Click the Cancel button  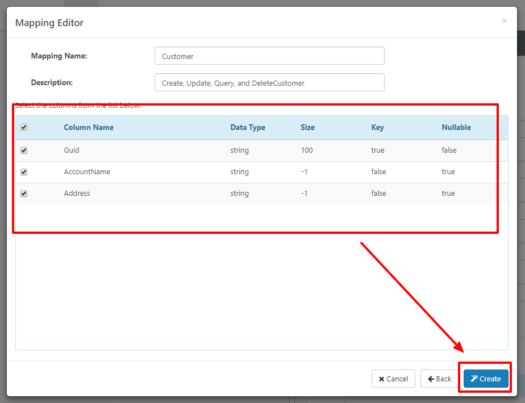point(393,379)
